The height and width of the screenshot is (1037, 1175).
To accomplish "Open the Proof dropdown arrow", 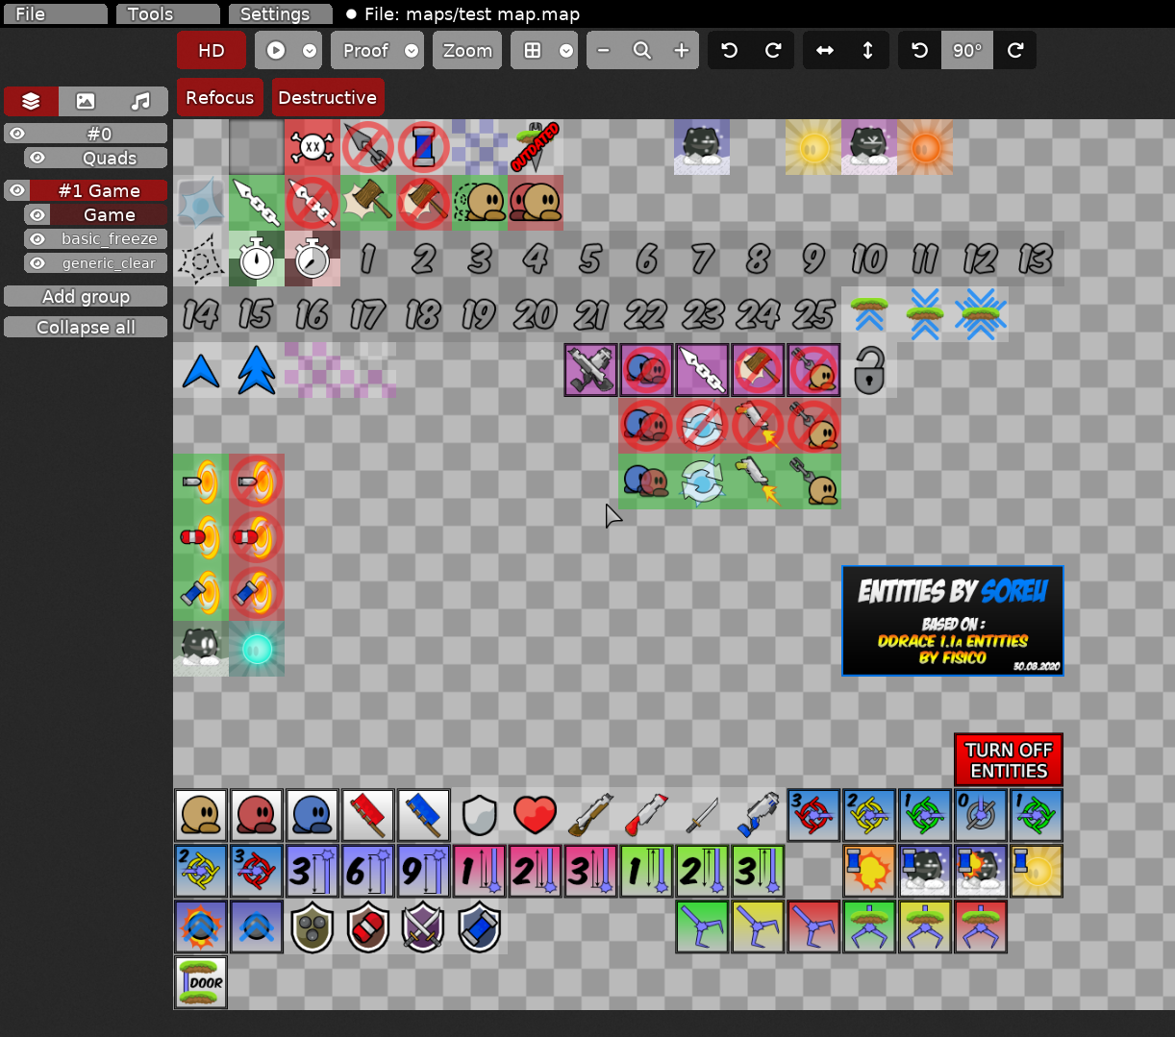I will click(x=412, y=51).
